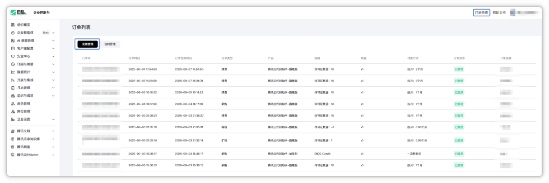Switch to the 发票管理 tab

pos(87,44)
